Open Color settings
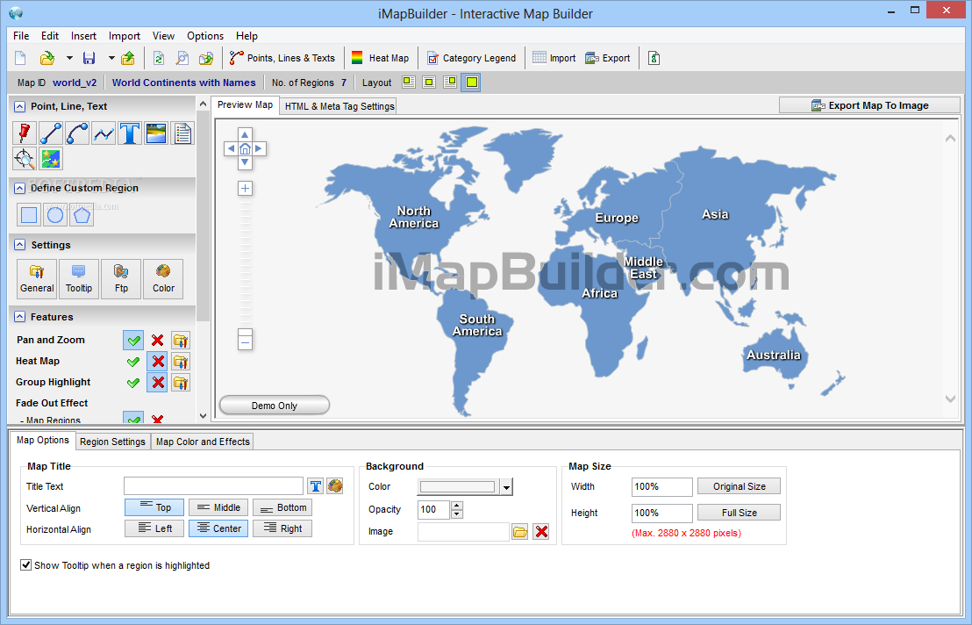Viewport: 972px width, 625px height. [163, 279]
